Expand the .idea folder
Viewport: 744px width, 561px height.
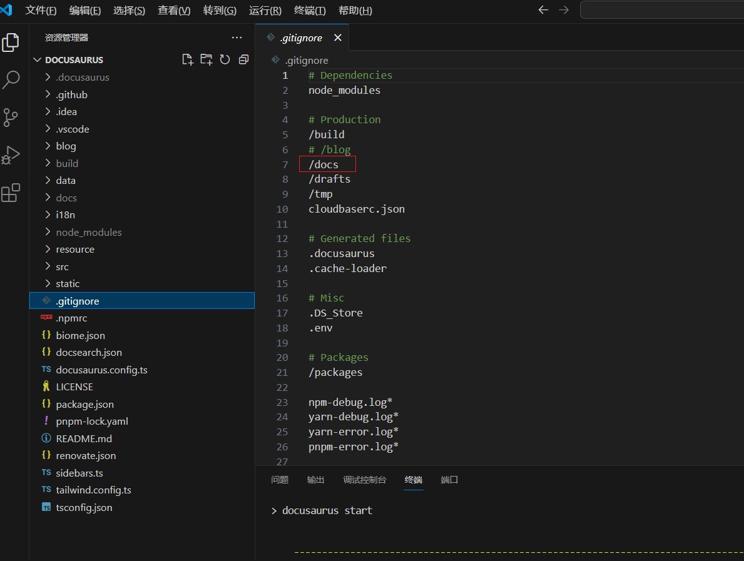coord(48,111)
